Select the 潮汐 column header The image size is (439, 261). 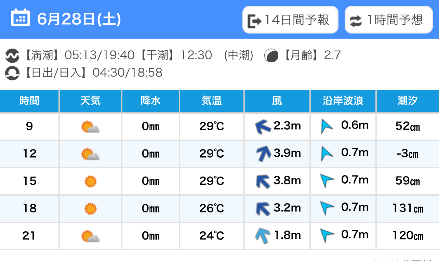pyautogui.click(x=408, y=101)
